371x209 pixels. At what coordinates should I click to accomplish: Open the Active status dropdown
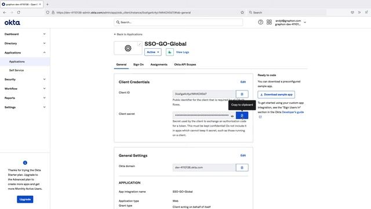[153, 52]
